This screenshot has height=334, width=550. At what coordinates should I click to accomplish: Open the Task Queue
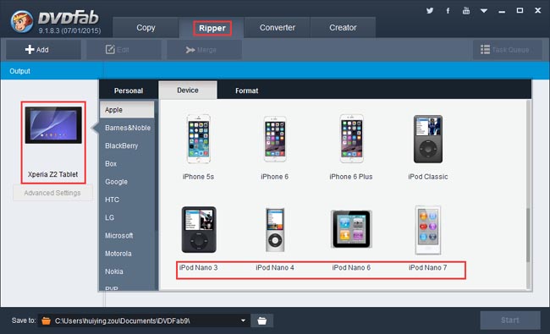(507, 50)
